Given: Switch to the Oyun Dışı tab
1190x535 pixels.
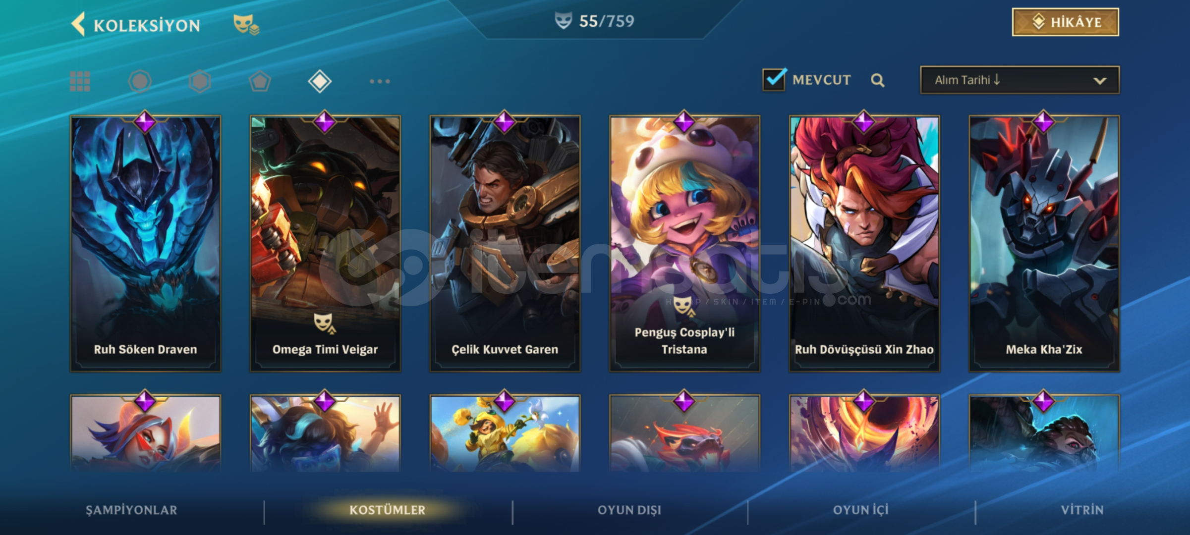Looking at the screenshot, I should tap(629, 510).
